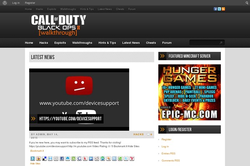250x166 pixels.
Task: Click the HACKS category link
Action: [139, 134]
